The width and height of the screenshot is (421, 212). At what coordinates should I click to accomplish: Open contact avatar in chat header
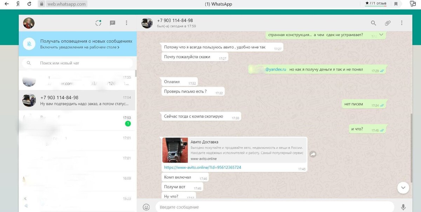click(x=147, y=23)
